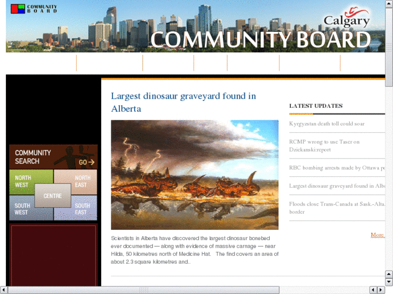The height and width of the screenshot is (294, 393).
Task: Click the lower scroll-down arrow on vertical scrollbar
Action: 389,282
